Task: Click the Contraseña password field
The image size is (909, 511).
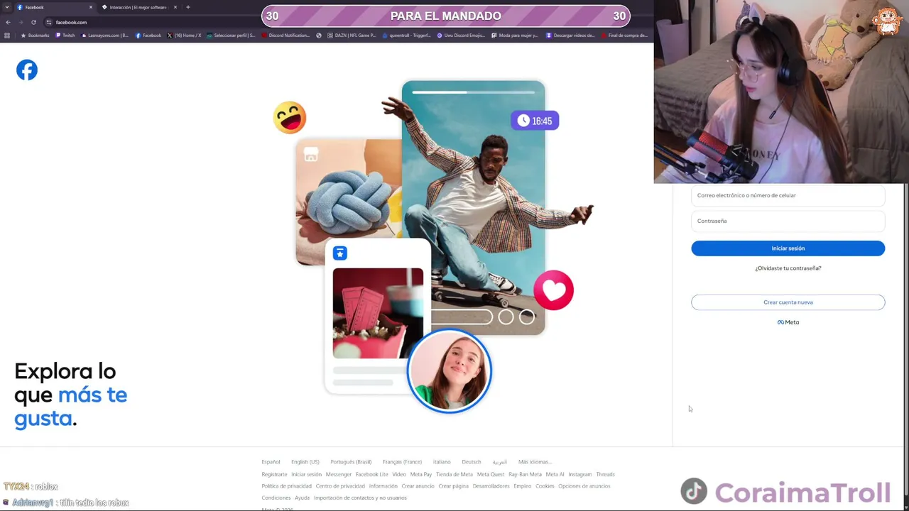Action: (x=788, y=221)
